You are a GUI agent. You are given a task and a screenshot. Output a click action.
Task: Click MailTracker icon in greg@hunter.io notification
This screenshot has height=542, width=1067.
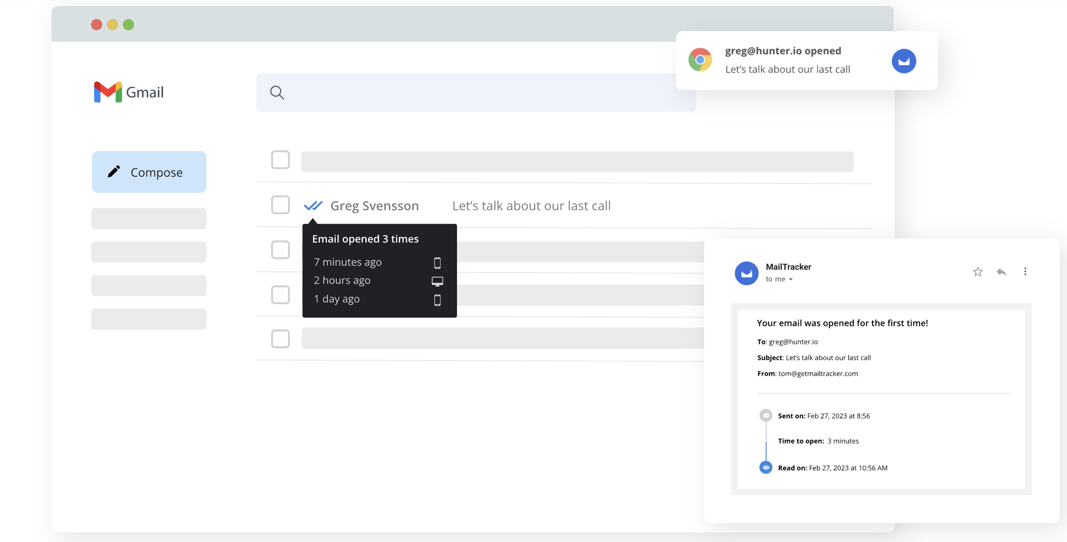[x=904, y=61]
